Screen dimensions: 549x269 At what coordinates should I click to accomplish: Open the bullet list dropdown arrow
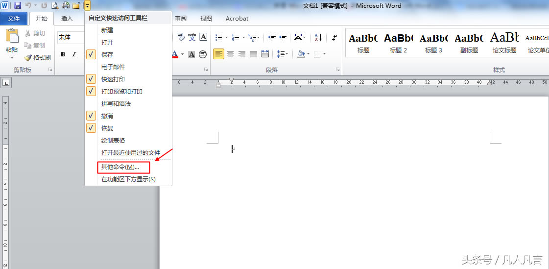click(226, 37)
